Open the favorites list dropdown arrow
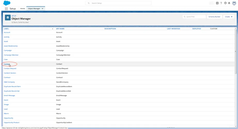This screenshot has width=238, height=129. coord(213,3)
